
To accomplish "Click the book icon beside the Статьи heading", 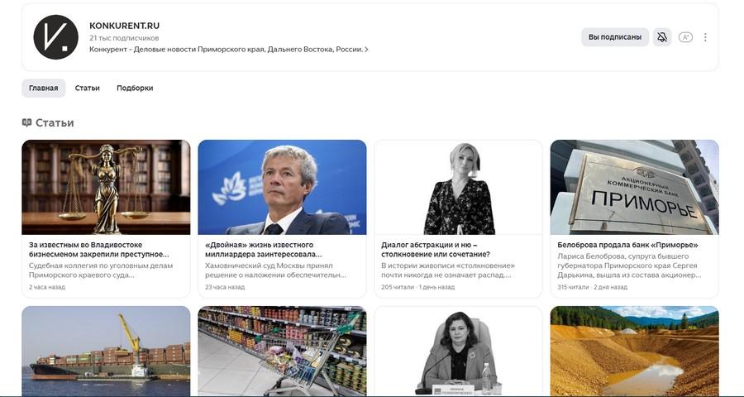I will click(27, 122).
